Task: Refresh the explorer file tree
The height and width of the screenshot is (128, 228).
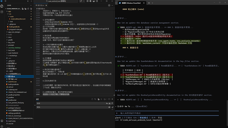Action: pyautogui.click(x=28, y=9)
